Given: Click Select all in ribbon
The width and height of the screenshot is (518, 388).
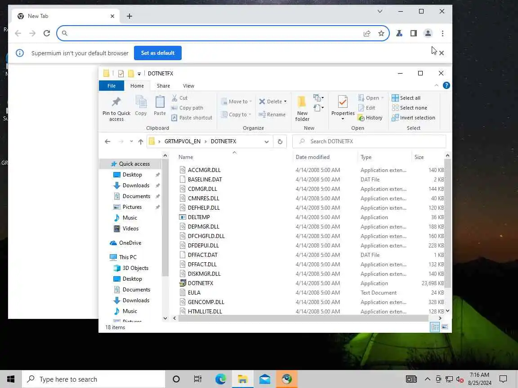Looking at the screenshot, I should click(406, 98).
